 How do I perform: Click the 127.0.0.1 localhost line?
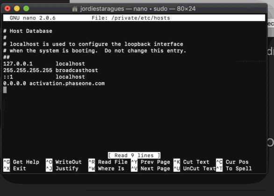tap(44, 64)
